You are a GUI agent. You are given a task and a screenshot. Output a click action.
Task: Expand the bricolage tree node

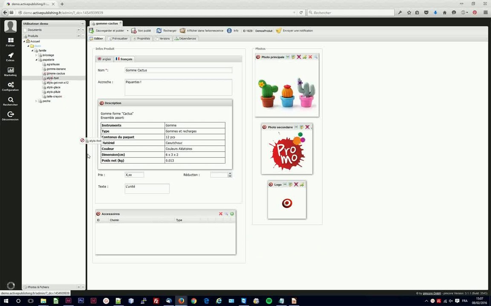(36, 55)
